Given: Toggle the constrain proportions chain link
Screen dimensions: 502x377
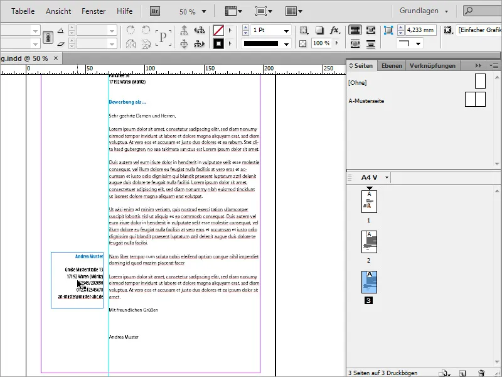Looking at the screenshot, I should (48, 38).
